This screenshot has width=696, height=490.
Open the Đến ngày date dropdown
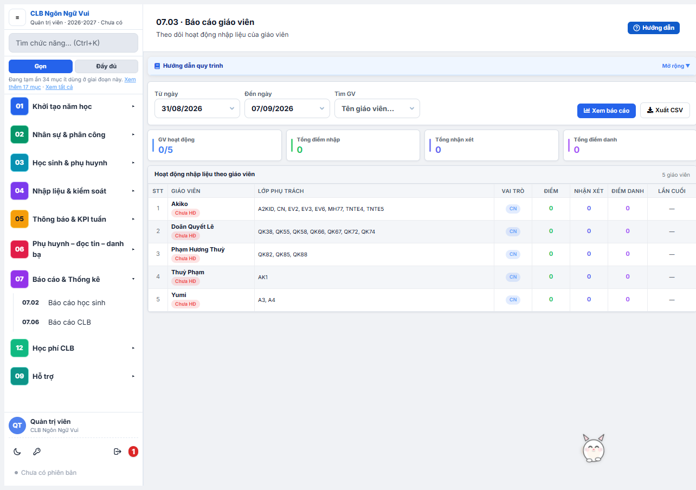287,108
